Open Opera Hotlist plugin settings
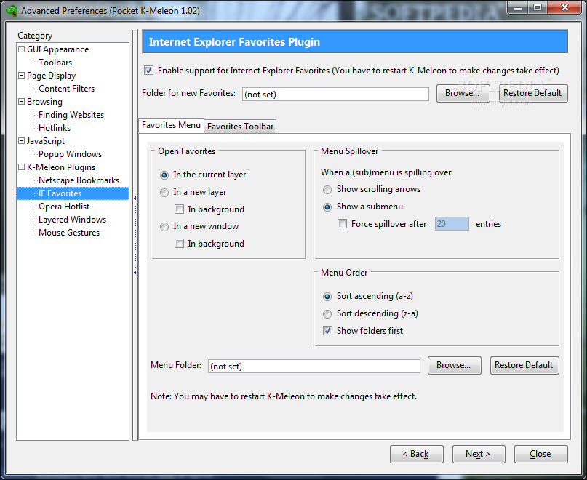587x480 pixels. coord(64,207)
